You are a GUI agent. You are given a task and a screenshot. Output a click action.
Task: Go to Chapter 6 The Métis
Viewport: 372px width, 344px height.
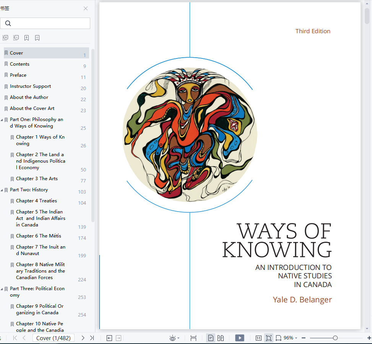pyautogui.click(x=39, y=236)
